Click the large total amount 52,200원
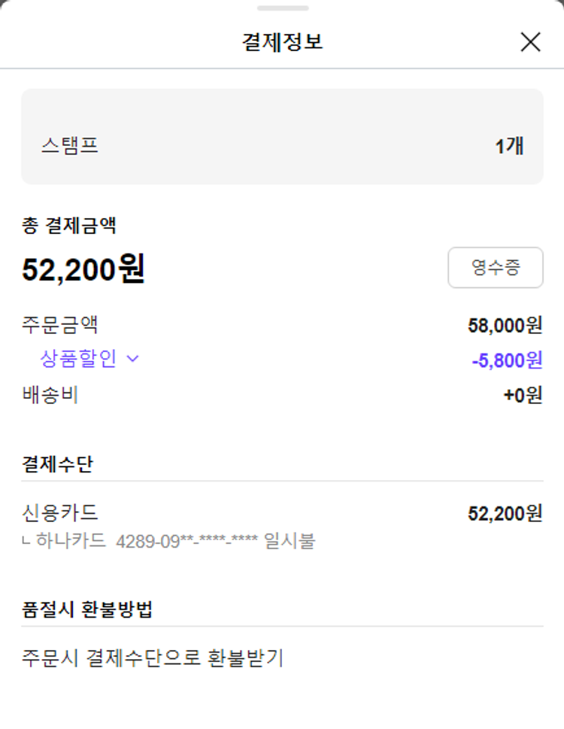This screenshot has height=729, width=564. point(83,269)
